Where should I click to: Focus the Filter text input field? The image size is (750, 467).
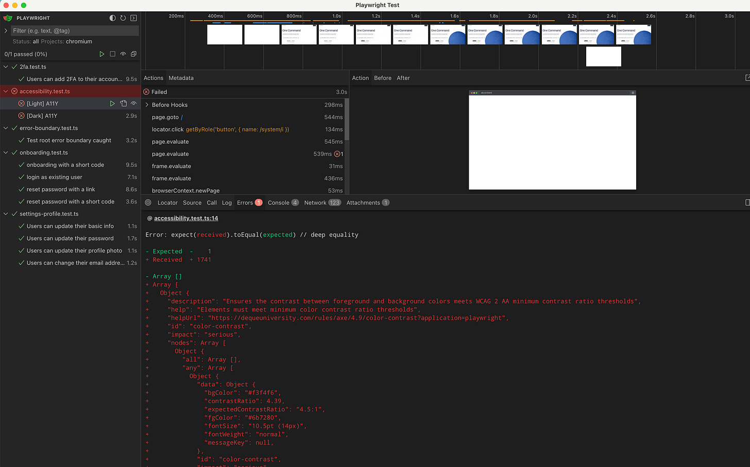click(75, 30)
